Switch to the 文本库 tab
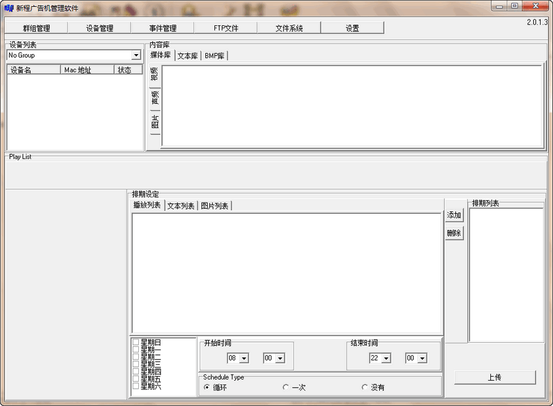This screenshot has width=553, height=406. click(187, 56)
